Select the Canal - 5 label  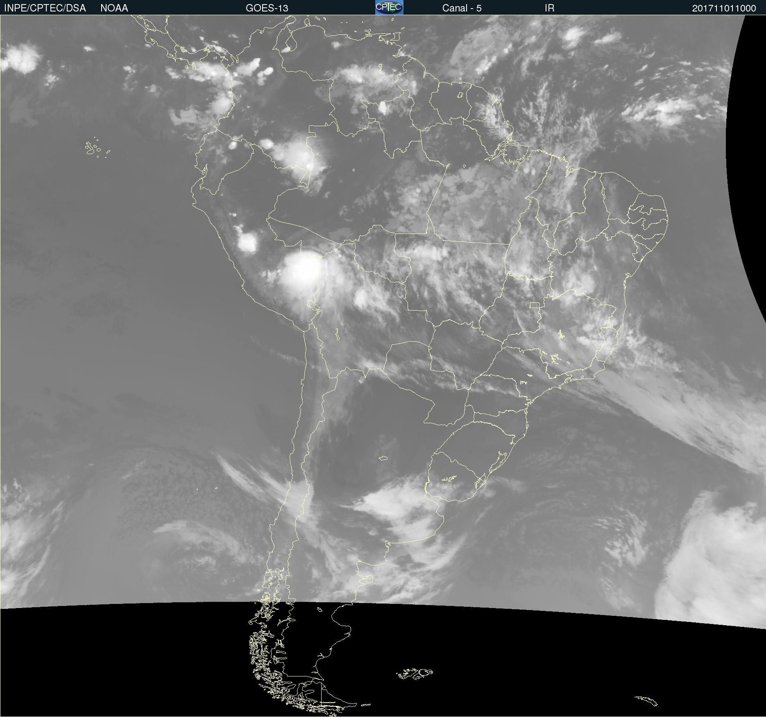(x=462, y=8)
